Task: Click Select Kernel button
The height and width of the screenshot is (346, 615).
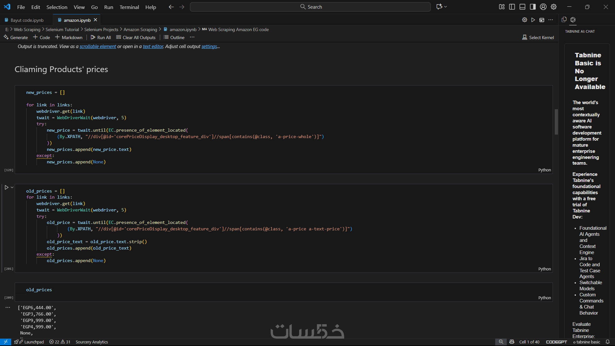Action: point(538,37)
